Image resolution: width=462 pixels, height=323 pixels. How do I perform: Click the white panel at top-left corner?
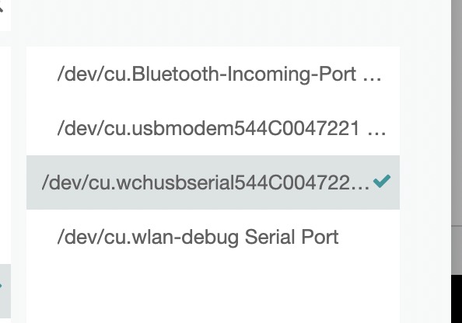tap(5, 16)
